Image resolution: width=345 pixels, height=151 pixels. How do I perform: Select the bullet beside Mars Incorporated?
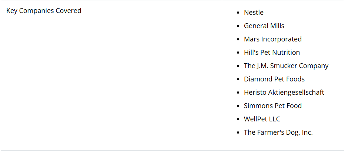[238, 39]
